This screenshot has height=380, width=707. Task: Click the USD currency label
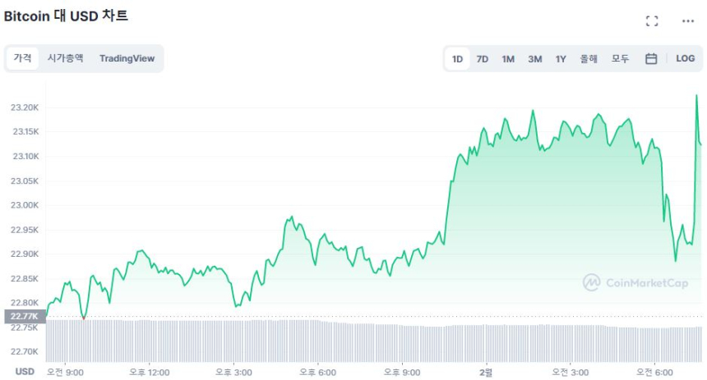25,372
